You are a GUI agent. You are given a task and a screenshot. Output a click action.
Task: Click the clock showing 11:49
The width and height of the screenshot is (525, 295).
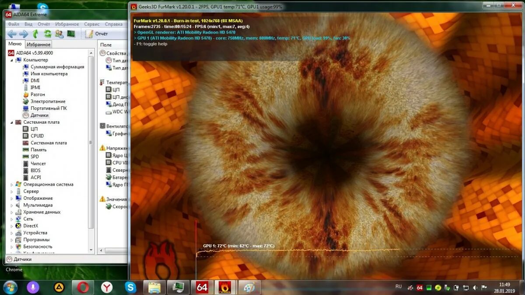(504, 285)
